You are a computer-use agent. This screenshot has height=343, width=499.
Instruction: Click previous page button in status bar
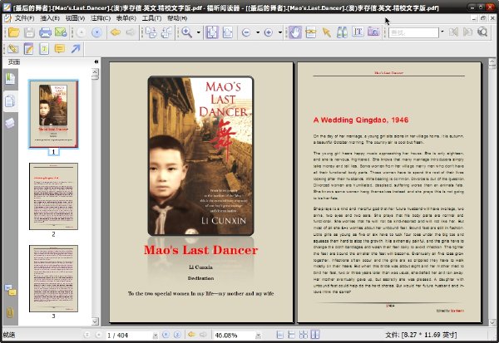point(98,335)
